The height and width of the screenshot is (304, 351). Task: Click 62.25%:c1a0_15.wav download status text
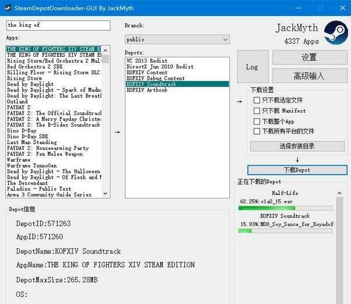pos(266,201)
